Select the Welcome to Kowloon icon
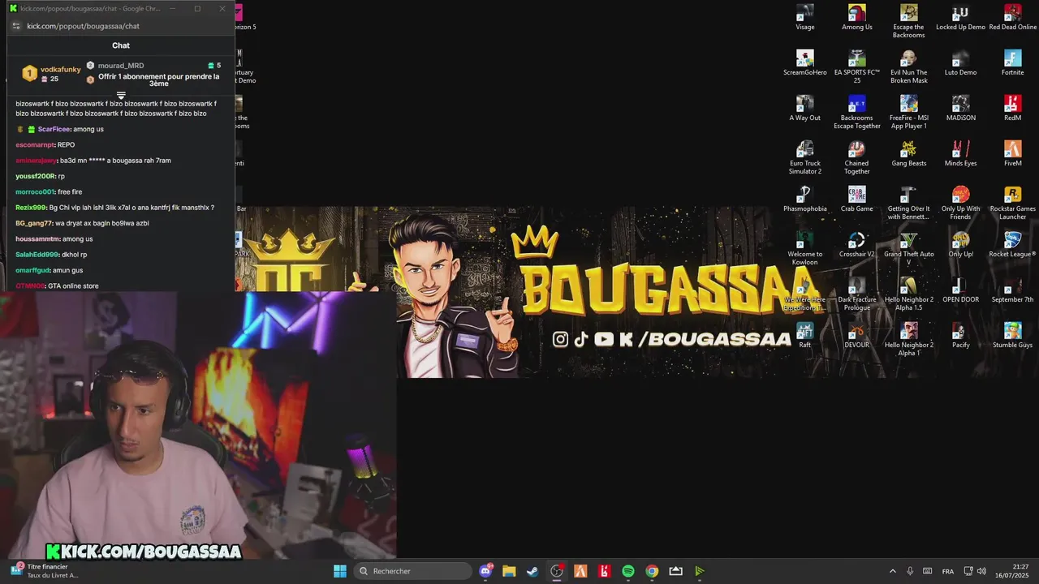 (x=804, y=249)
